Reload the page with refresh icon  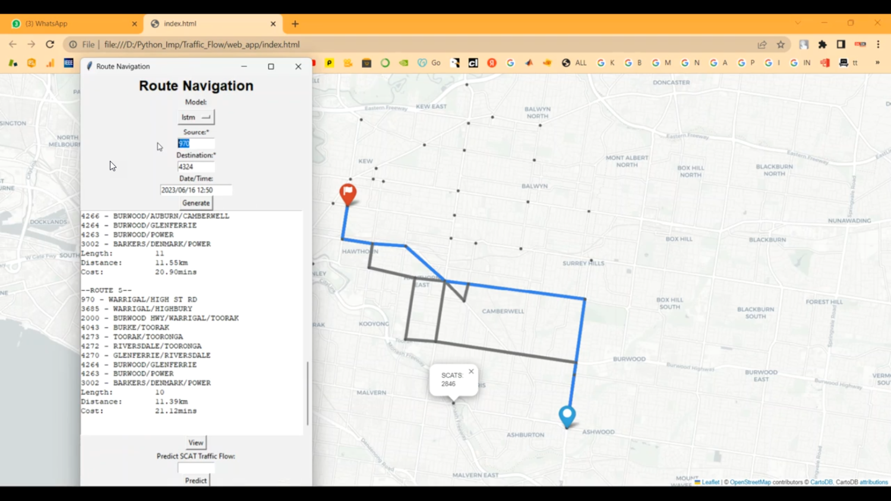tap(50, 45)
